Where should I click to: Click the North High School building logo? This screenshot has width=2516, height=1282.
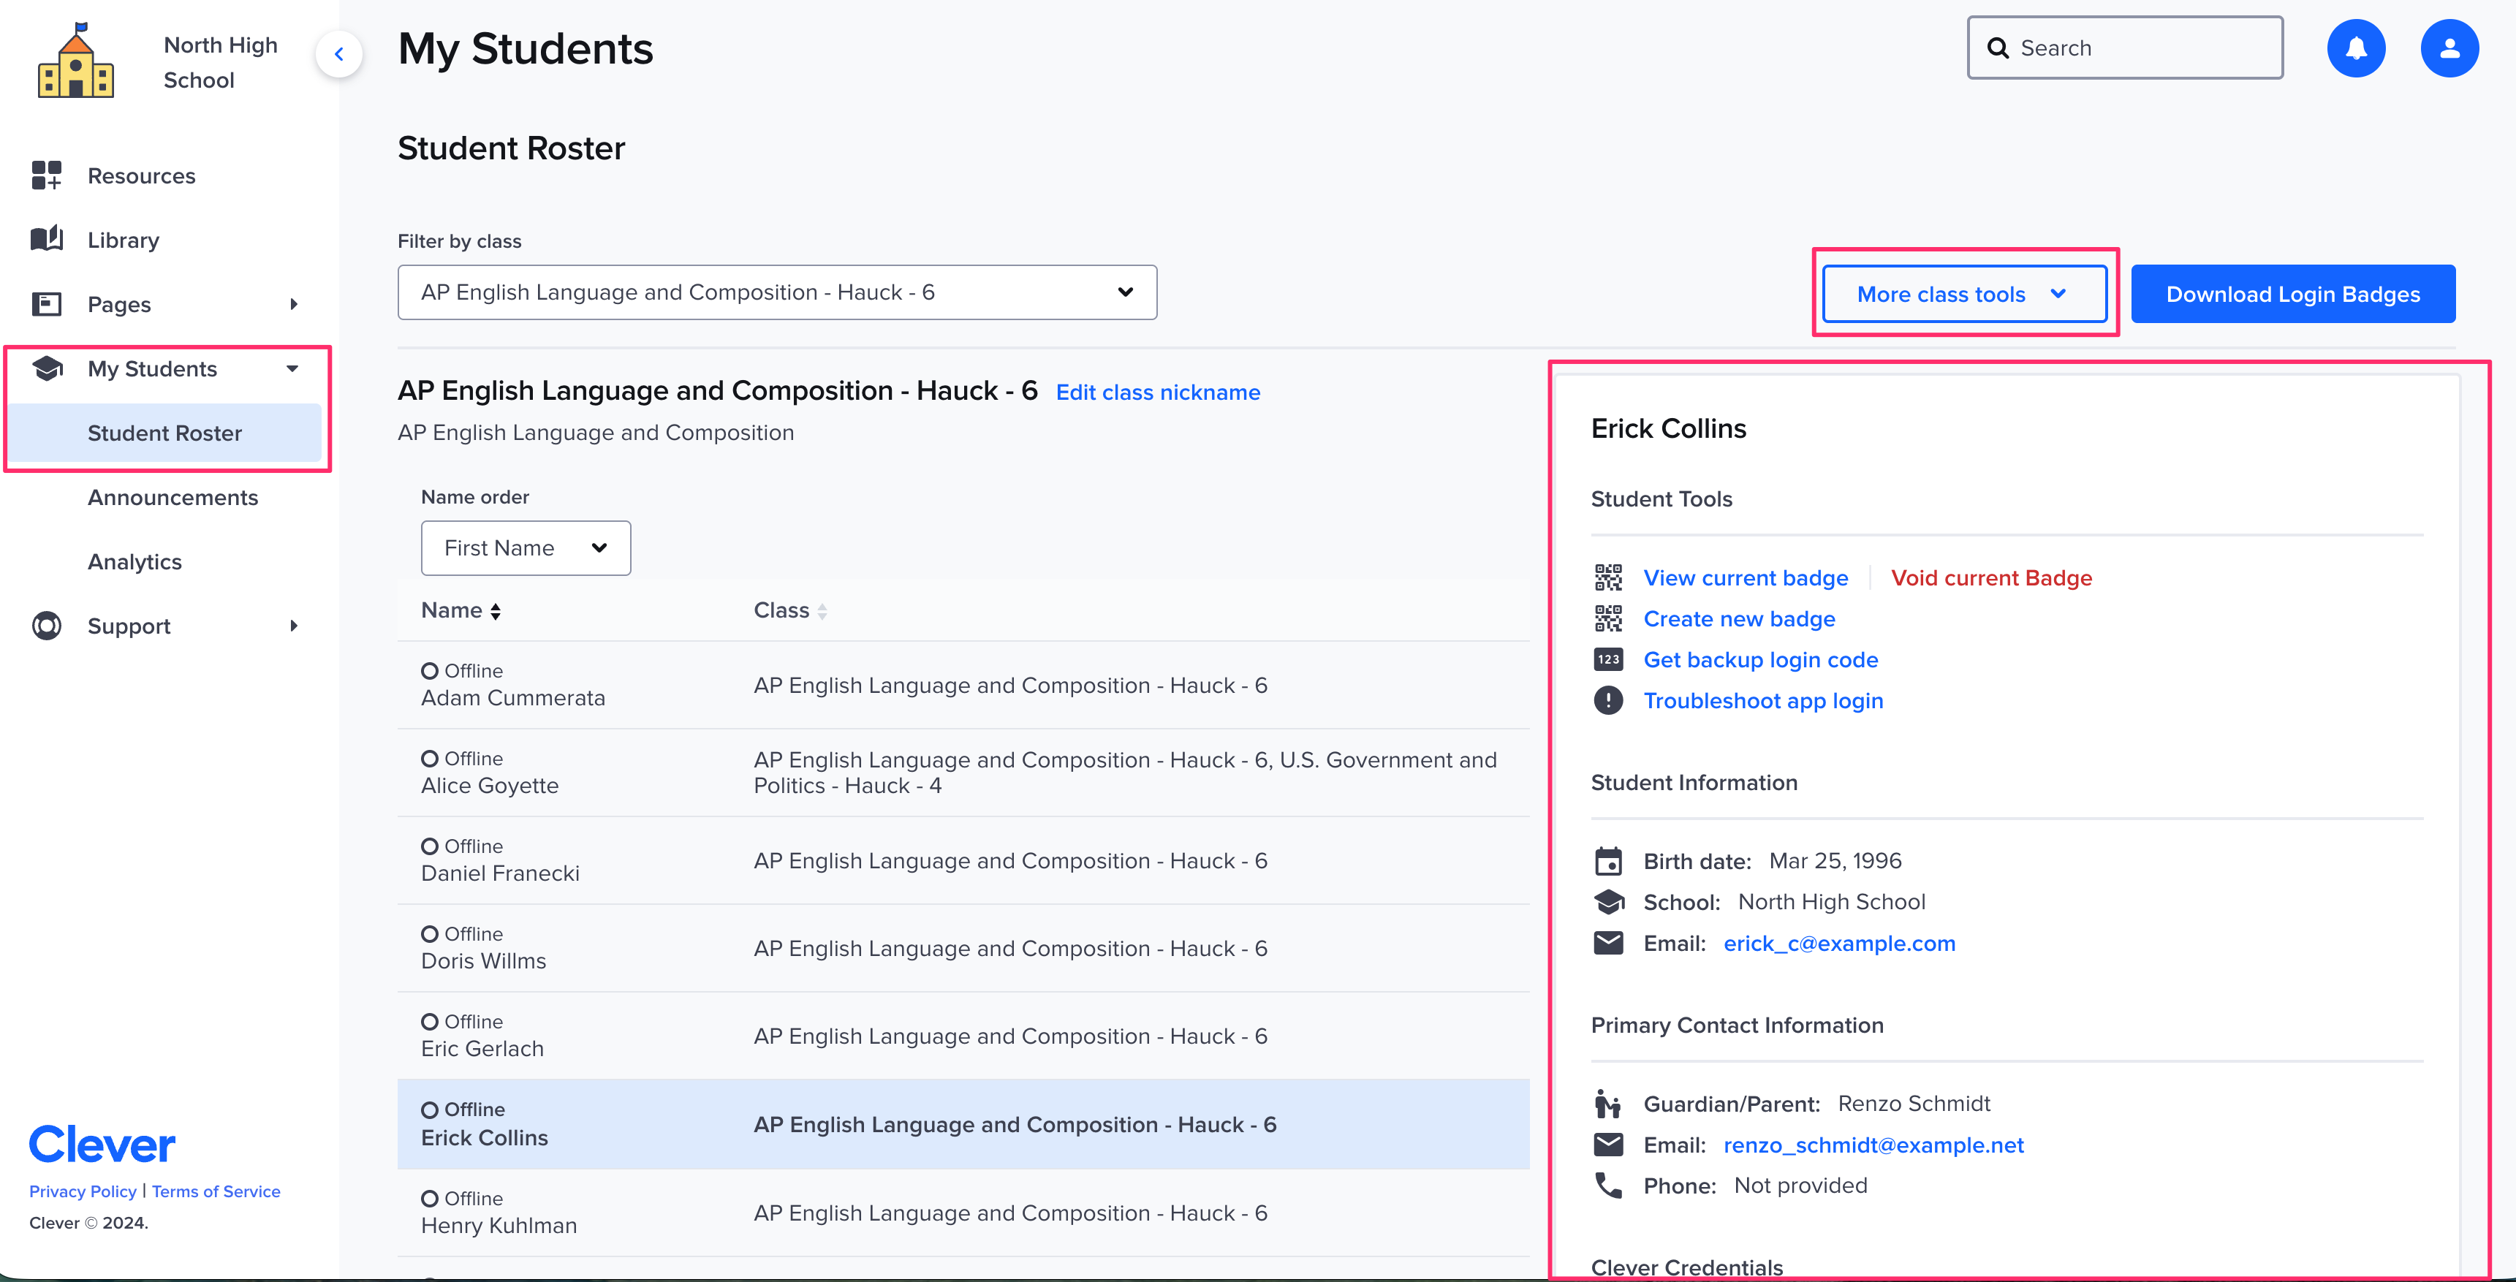[76, 61]
